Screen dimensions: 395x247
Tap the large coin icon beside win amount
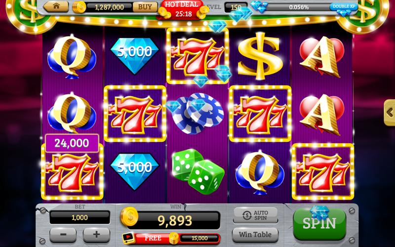(129, 216)
